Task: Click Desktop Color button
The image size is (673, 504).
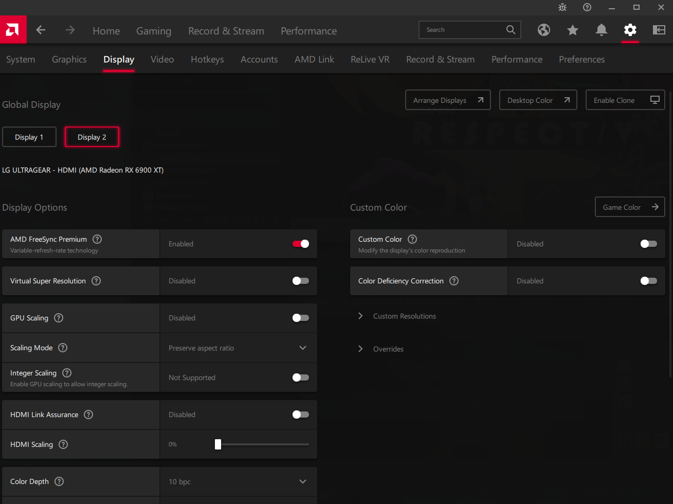Action: (x=538, y=100)
